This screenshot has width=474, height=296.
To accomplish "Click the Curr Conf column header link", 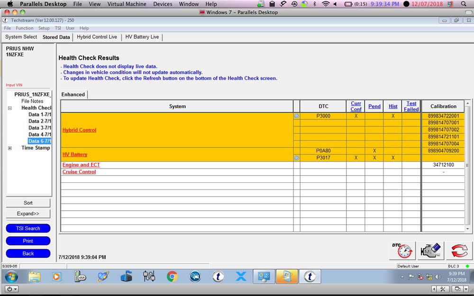I will click(x=356, y=106).
